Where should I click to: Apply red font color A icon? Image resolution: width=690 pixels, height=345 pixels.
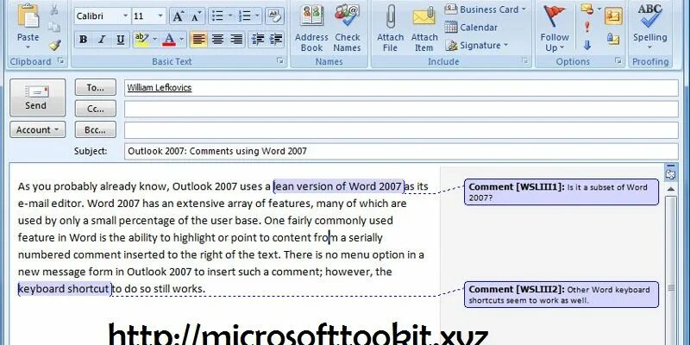[x=169, y=40]
